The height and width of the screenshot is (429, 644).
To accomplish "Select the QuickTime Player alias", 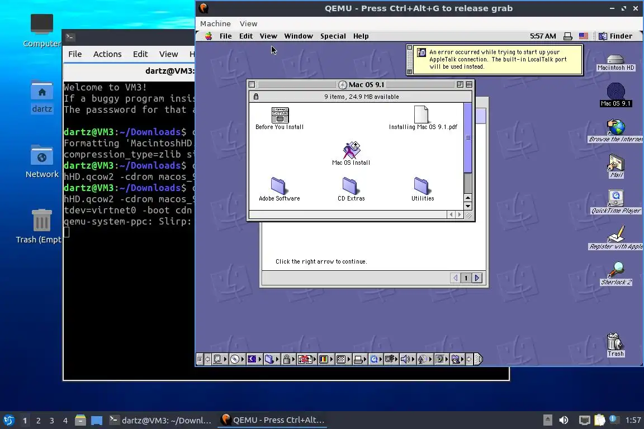I will tap(615, 202).
